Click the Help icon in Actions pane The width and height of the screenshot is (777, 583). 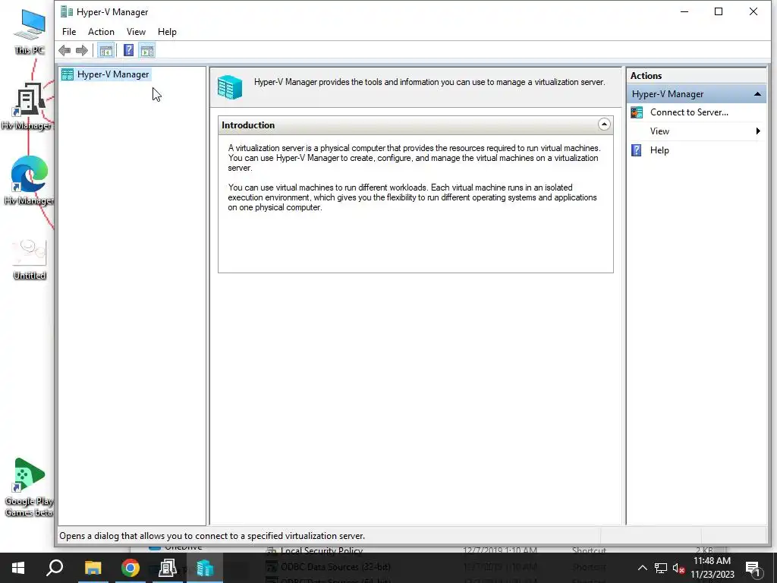click(x=637, y=150)
